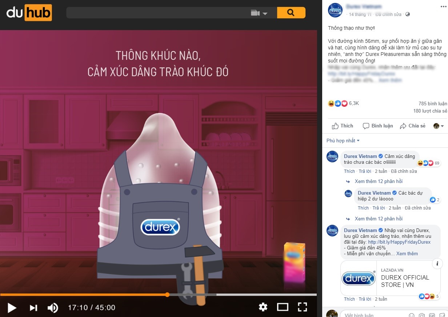
Task: Expand Xem thêm 12 phản hồi replies
Action: tap(378, 181)
